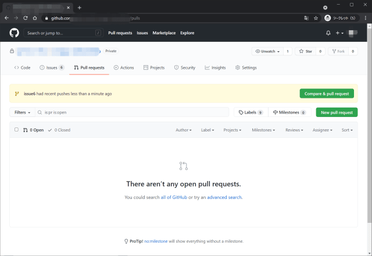372x256 pixels.
Task: Click the Fork button
Action: click(338, 51)
